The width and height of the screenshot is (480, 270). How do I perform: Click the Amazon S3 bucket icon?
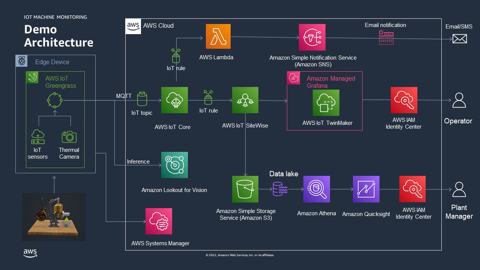[245, 189]
